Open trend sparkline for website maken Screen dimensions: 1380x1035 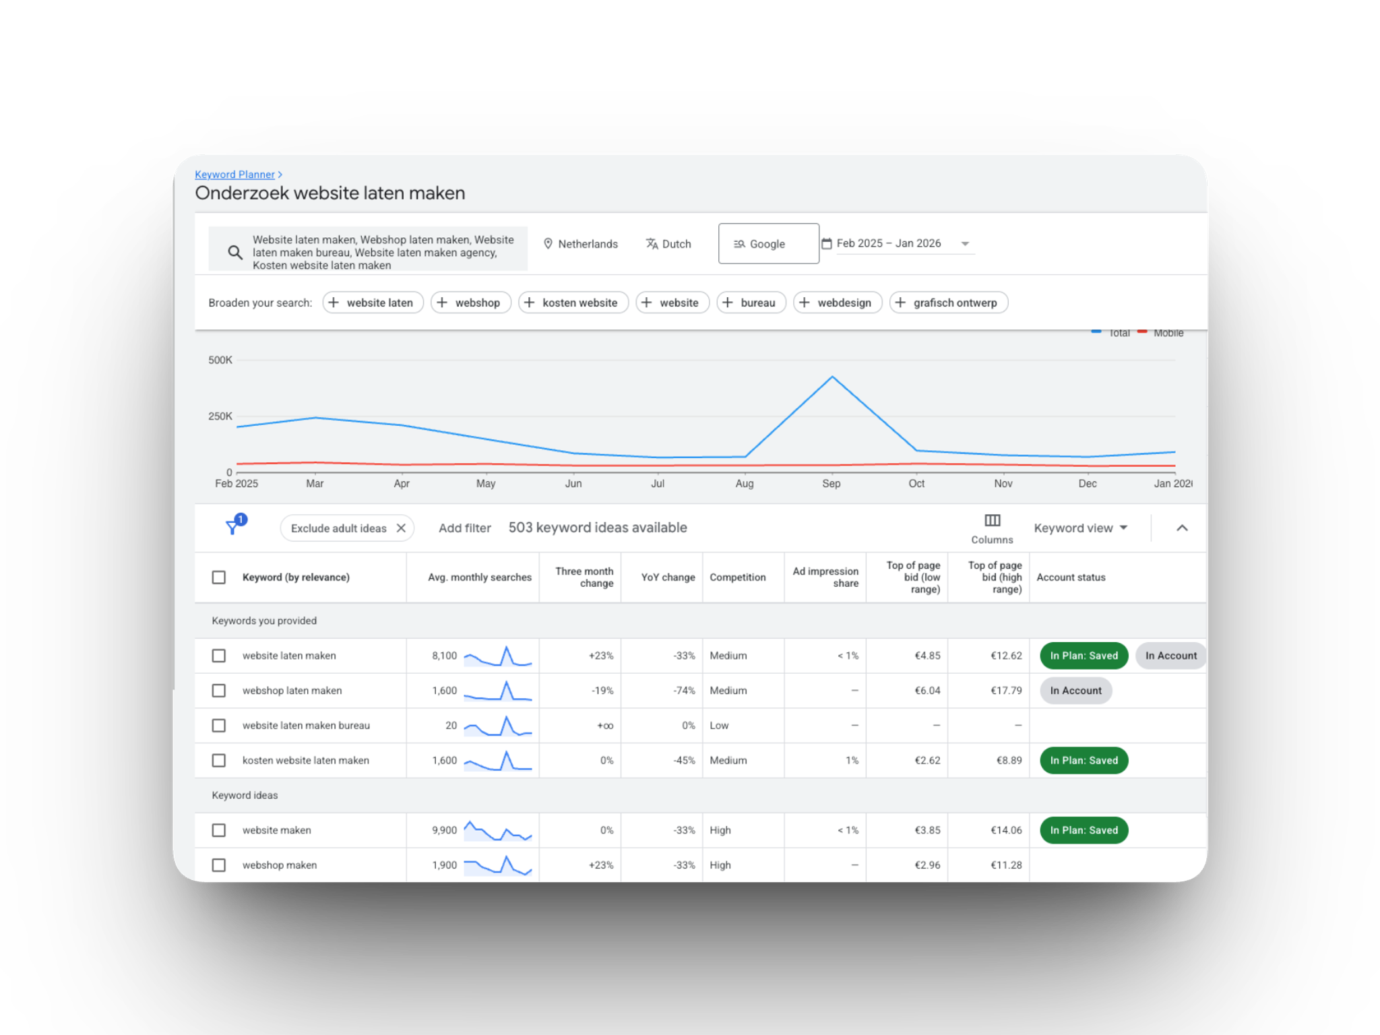click(498, 830)
